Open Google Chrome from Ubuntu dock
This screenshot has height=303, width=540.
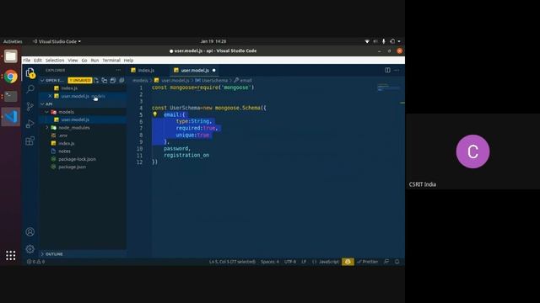click(x=11, y=77)
